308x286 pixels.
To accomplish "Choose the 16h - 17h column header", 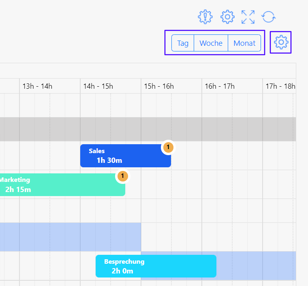I will [220, 86].
